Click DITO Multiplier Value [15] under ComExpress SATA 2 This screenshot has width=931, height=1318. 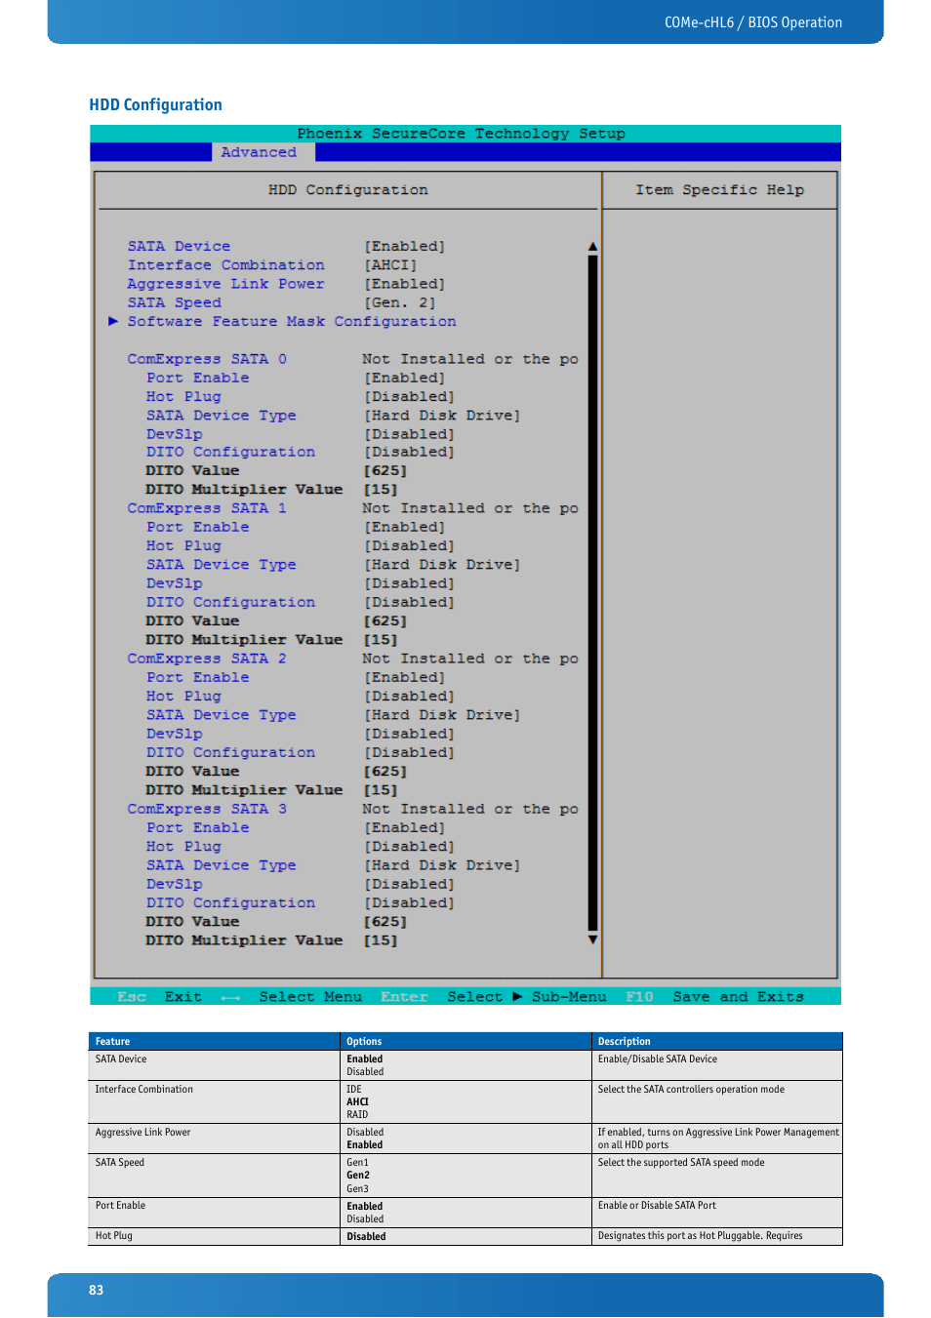pyautogui.click(x=381, y=790)
